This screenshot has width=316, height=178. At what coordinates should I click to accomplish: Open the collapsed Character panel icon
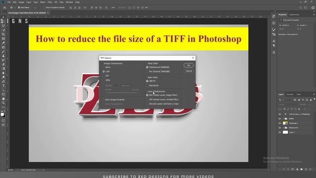coord(274,41)
